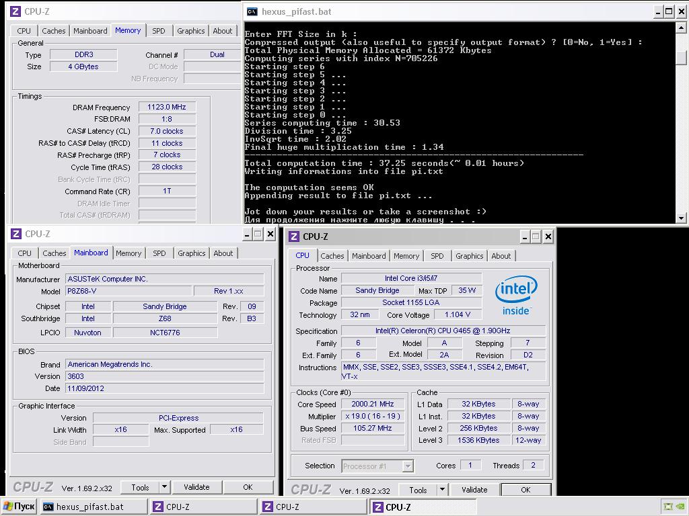Click the Core Speed 2000.21 MHz value
The height and width of the screenshot is (516, 689).
pyautogui.click(x=373, y=404)
